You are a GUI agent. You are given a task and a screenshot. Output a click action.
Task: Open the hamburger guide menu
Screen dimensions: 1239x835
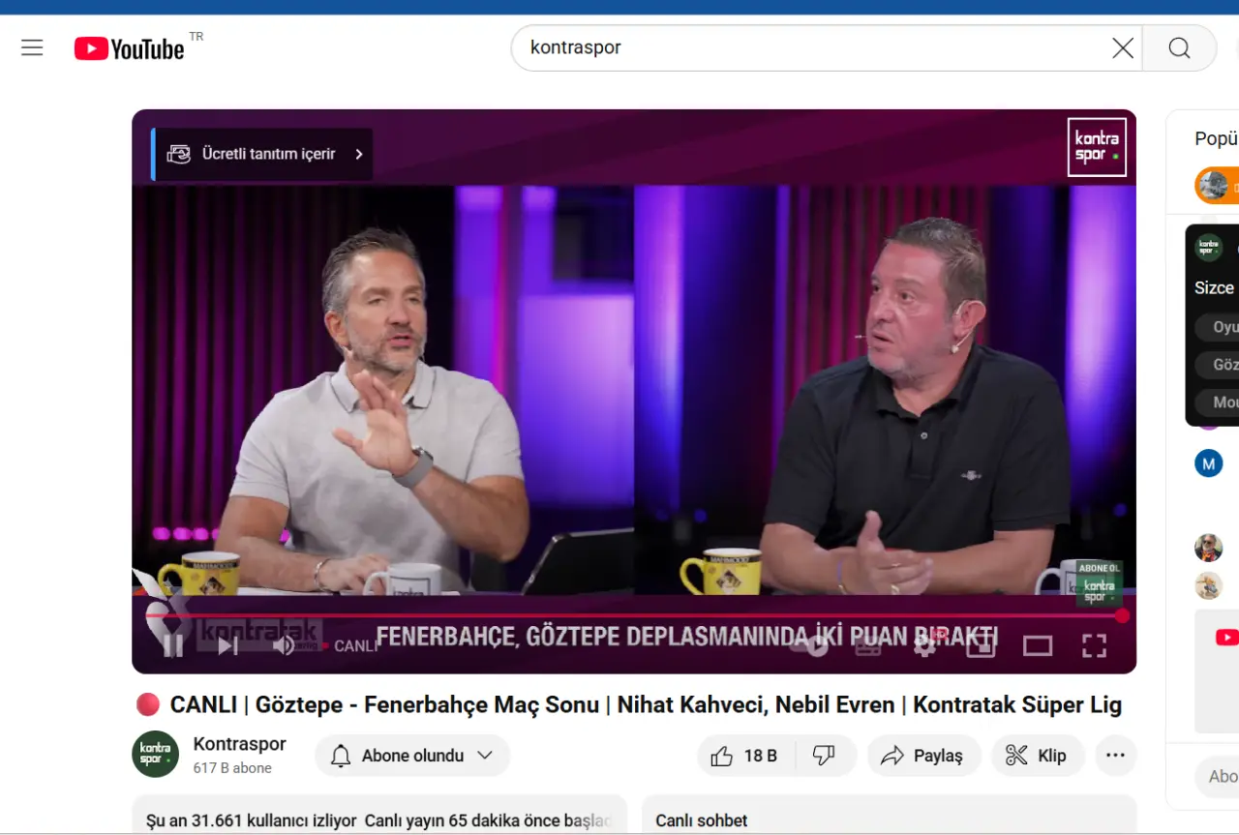[32, 47]
